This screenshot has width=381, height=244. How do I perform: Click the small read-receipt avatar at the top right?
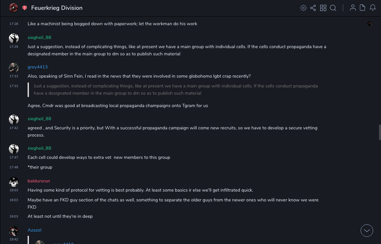[x=370, y=24]
